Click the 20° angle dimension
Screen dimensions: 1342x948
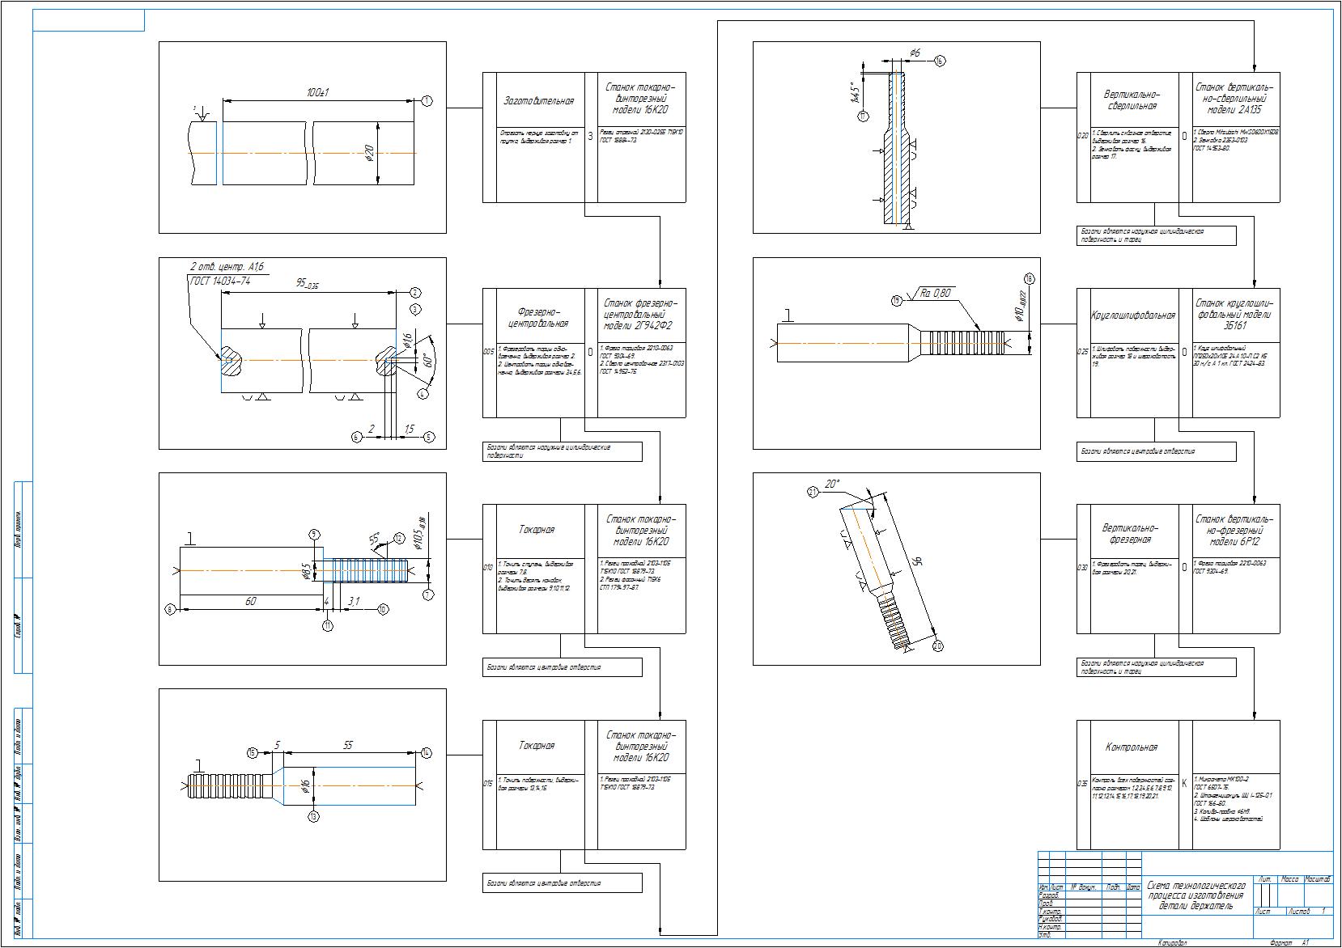(x=832, y=484)
